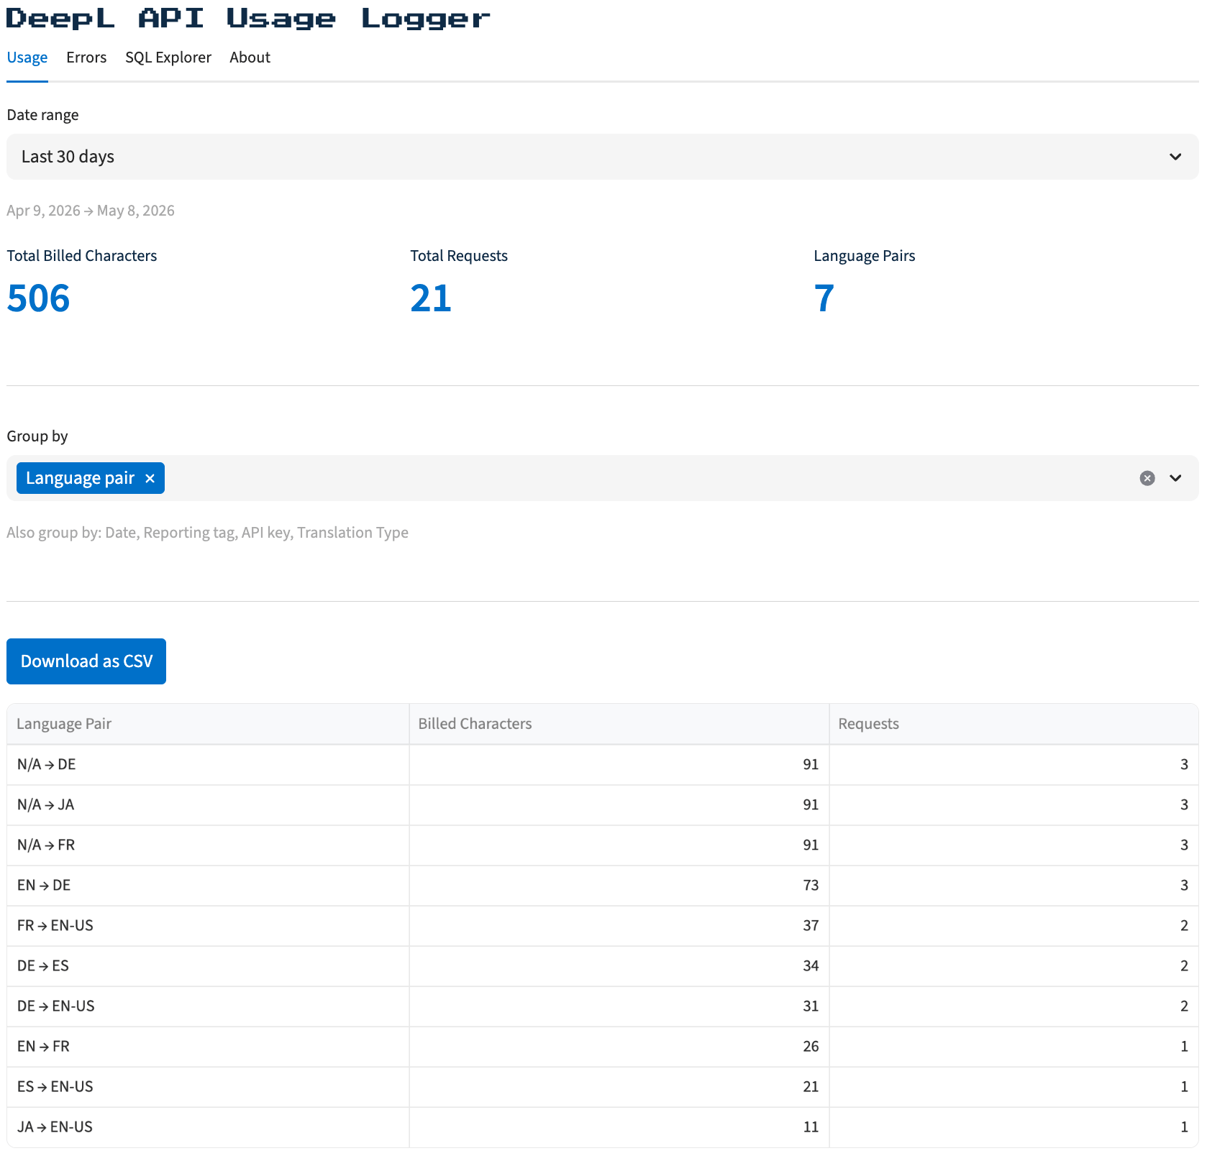Image resolution: width=1207 pixels, height=1156 pixels.
Task: Select the JA → EN-US row cell
Action: pos(208,1127)
